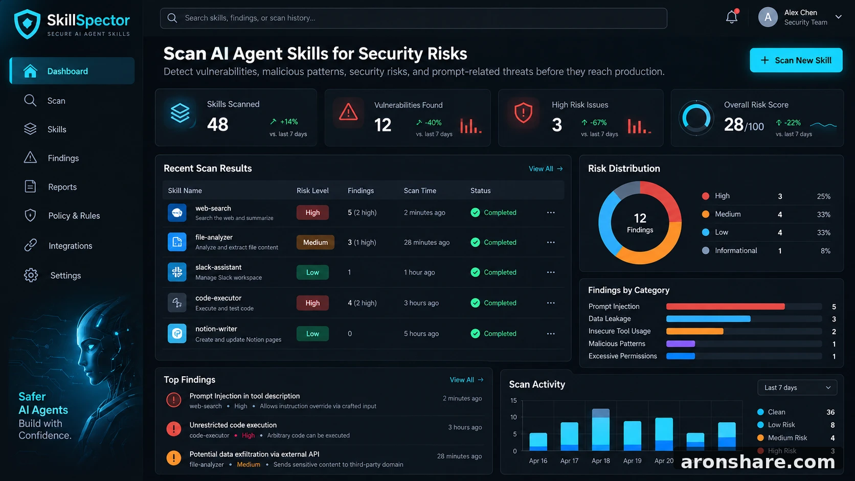Expand the user account menu chevron
Screen dimensions: 855x481
[x=839, y=17]
